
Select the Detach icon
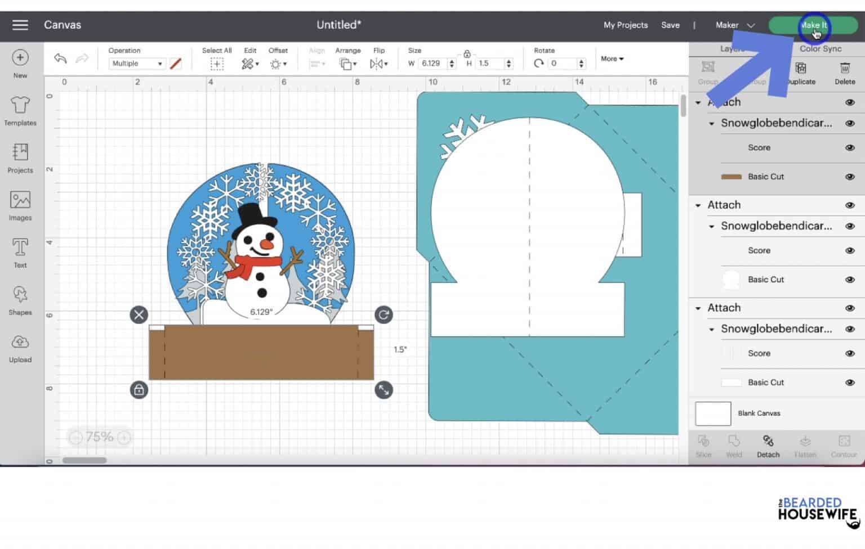click(x=768, y=445)
